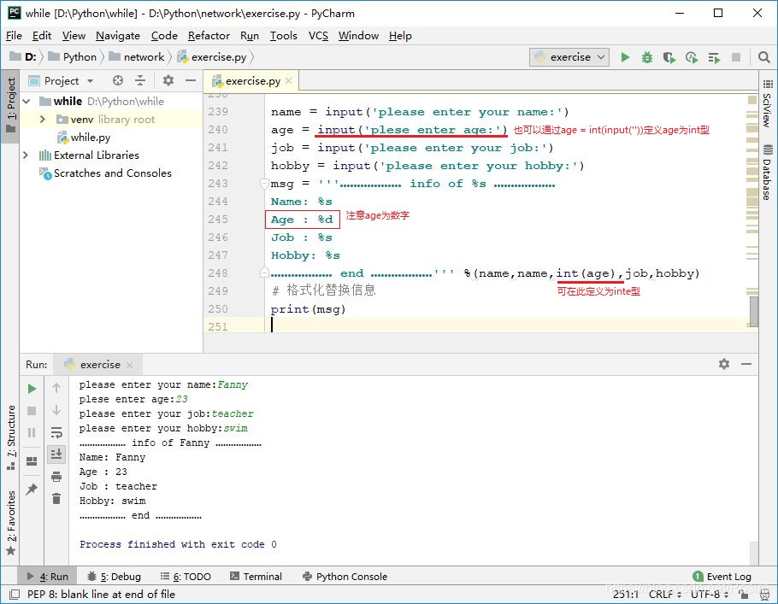Open the Terminal tool window
Viewport: 778px width, 604px height.
pos(256,576)
